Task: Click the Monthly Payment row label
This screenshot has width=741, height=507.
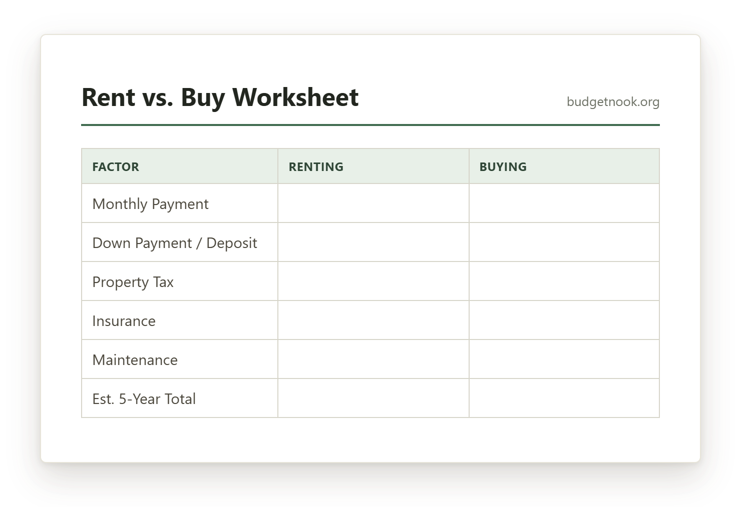Action: [150, 204]
